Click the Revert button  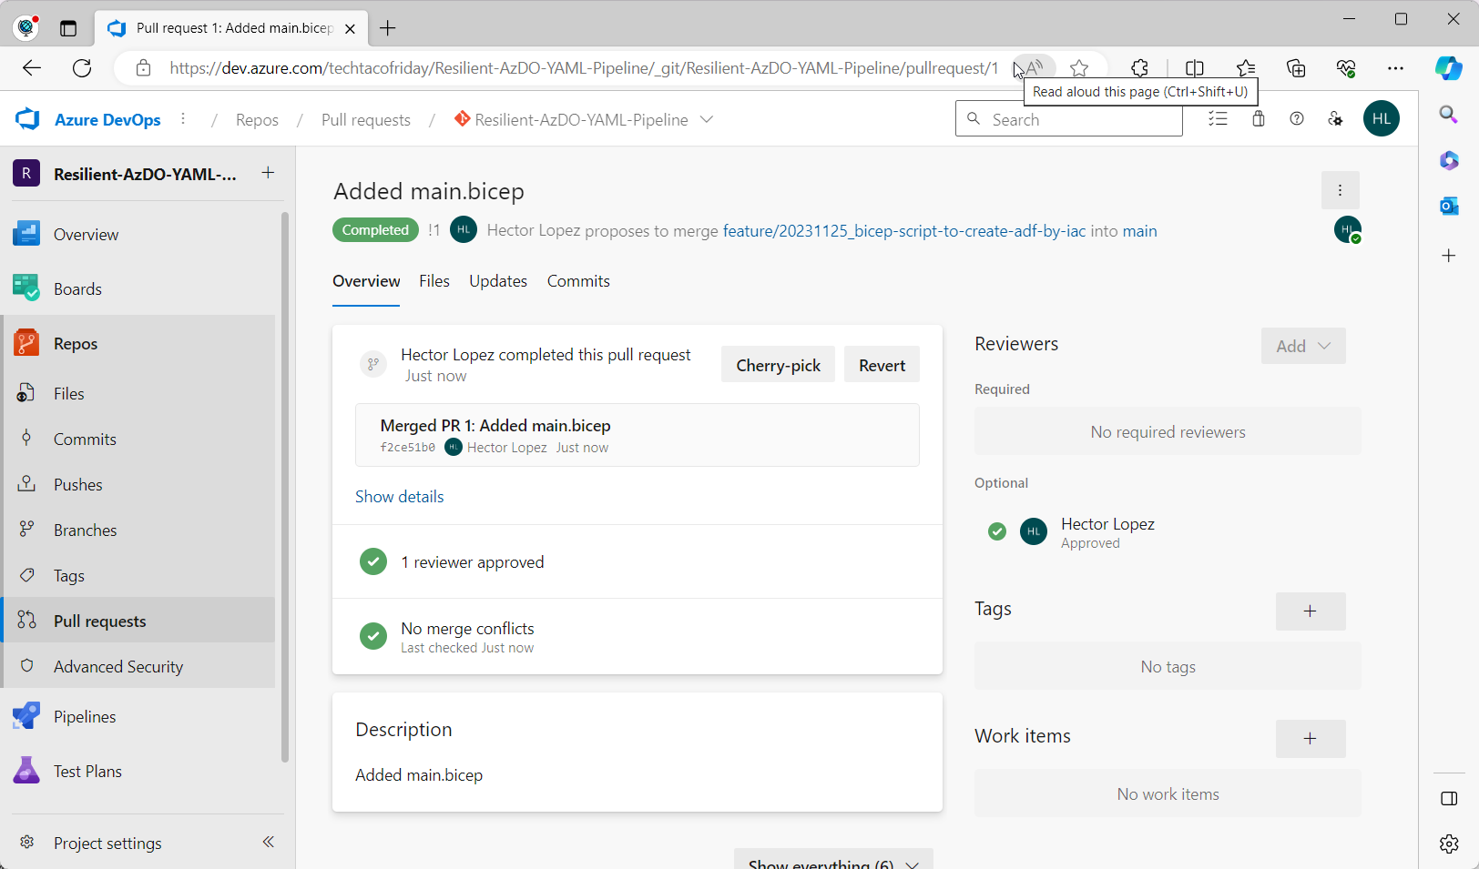point(882,365)
